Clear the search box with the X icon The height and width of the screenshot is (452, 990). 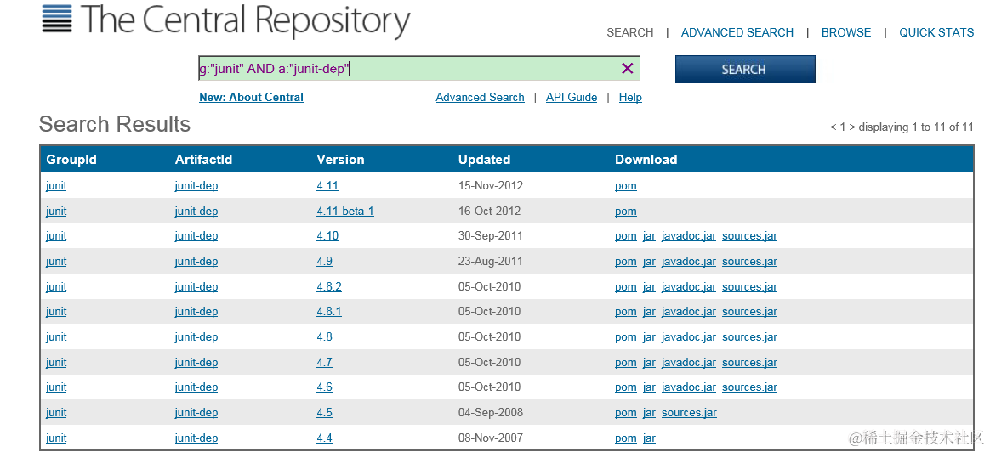pos(627,69)
